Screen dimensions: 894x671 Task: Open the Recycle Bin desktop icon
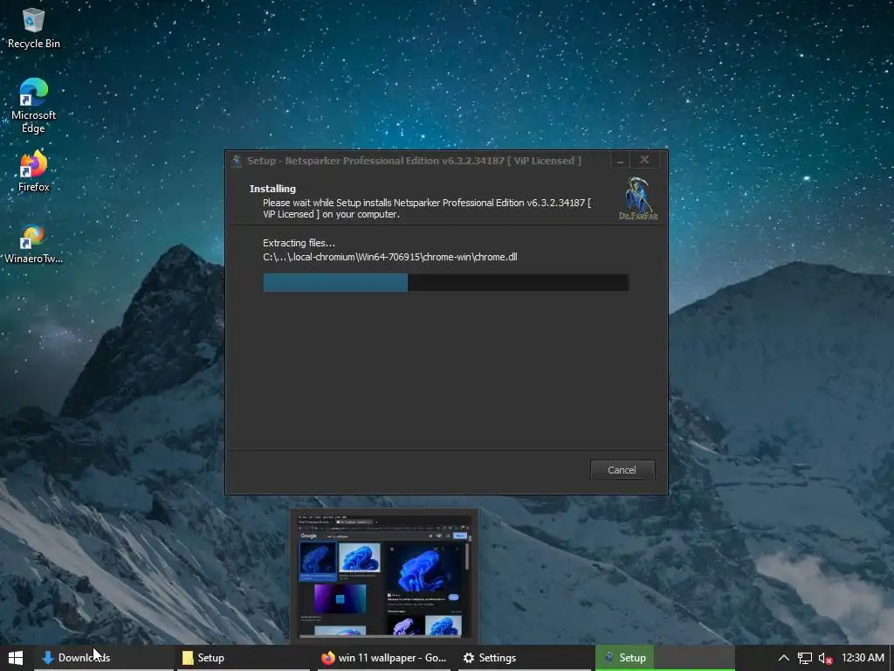pyautogui.click(x=34, y=28)
